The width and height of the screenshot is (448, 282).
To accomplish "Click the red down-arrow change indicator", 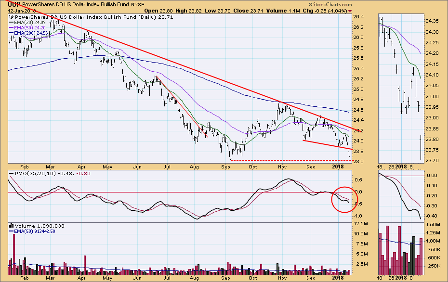I will [350, 11].
